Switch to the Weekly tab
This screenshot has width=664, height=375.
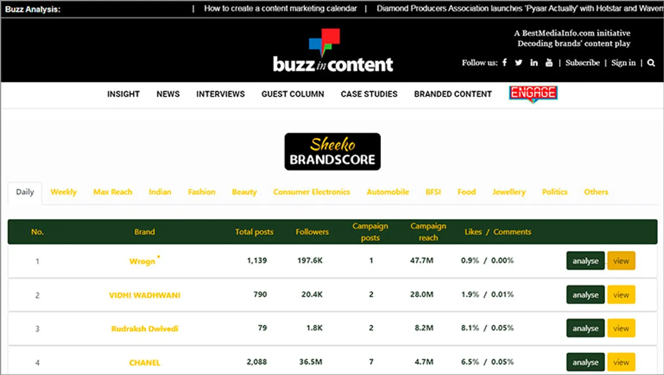tap(64, 192)
